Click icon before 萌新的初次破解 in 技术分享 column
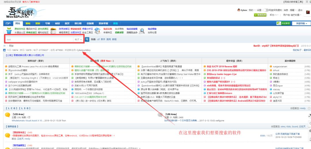Image resolution: width=311 pixels, height=149 pixels. click(x=72, y=66)
